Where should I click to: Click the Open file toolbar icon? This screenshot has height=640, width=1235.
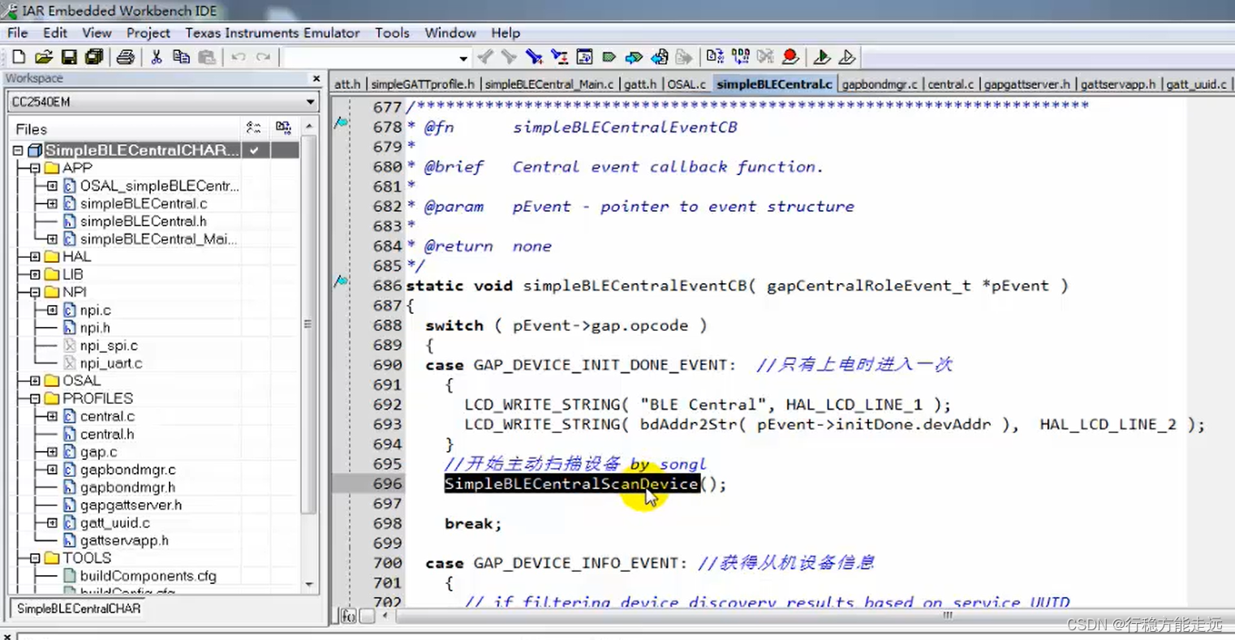click(x=44, y=57)
